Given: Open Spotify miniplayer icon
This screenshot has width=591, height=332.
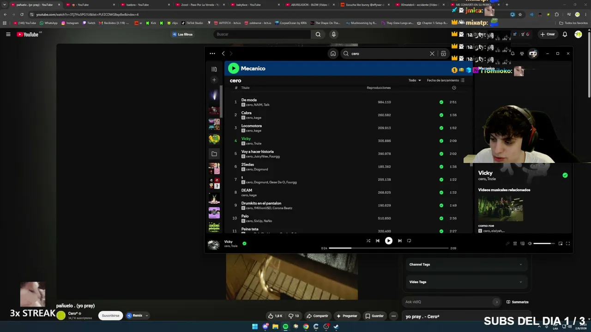Looking at the screenshot, I should (561, 243).
